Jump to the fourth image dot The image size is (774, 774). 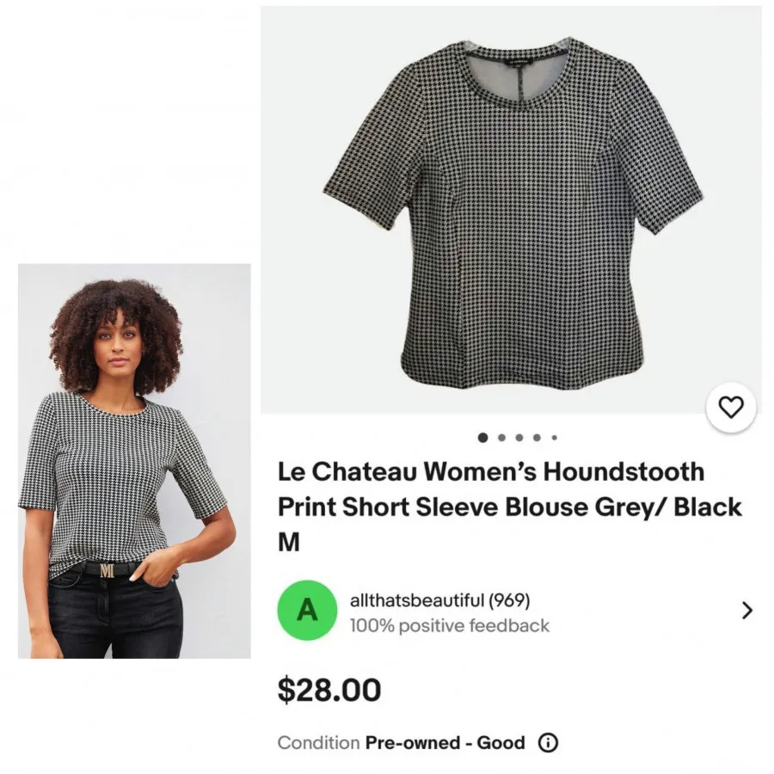click(x=537, y=438)
